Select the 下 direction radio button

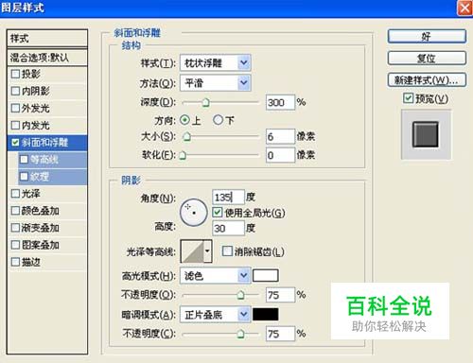point(218,120)
